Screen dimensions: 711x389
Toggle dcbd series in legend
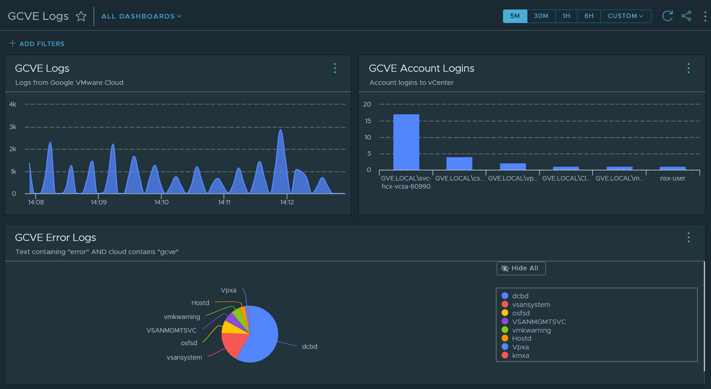click(x=515, y=296)
